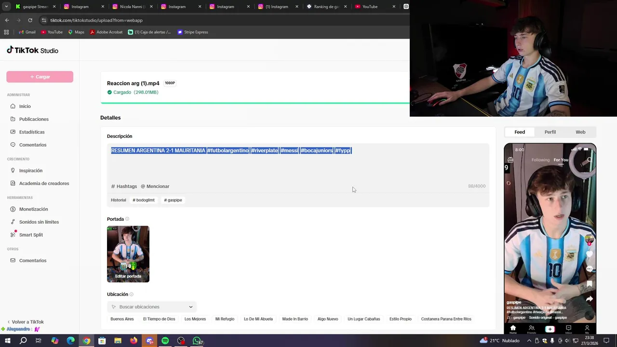The width and height of the screenshot is (617, 347).
Task: Open Smart Split tool
Action: coord(31,235)
